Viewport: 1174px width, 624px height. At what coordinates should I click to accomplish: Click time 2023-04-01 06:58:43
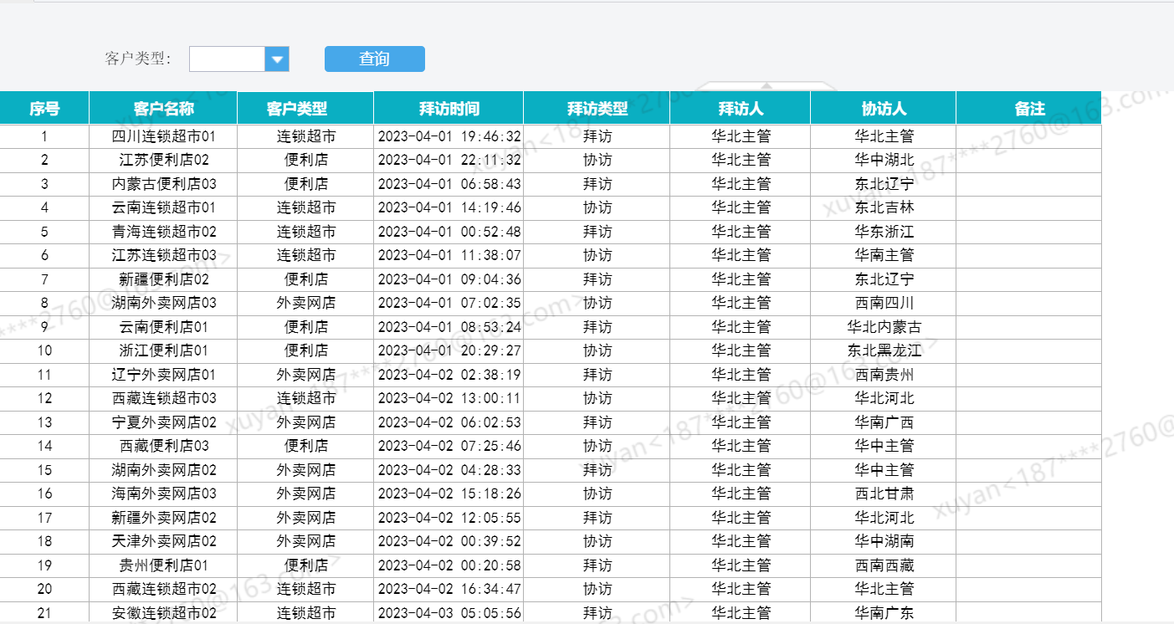[449, 184]
